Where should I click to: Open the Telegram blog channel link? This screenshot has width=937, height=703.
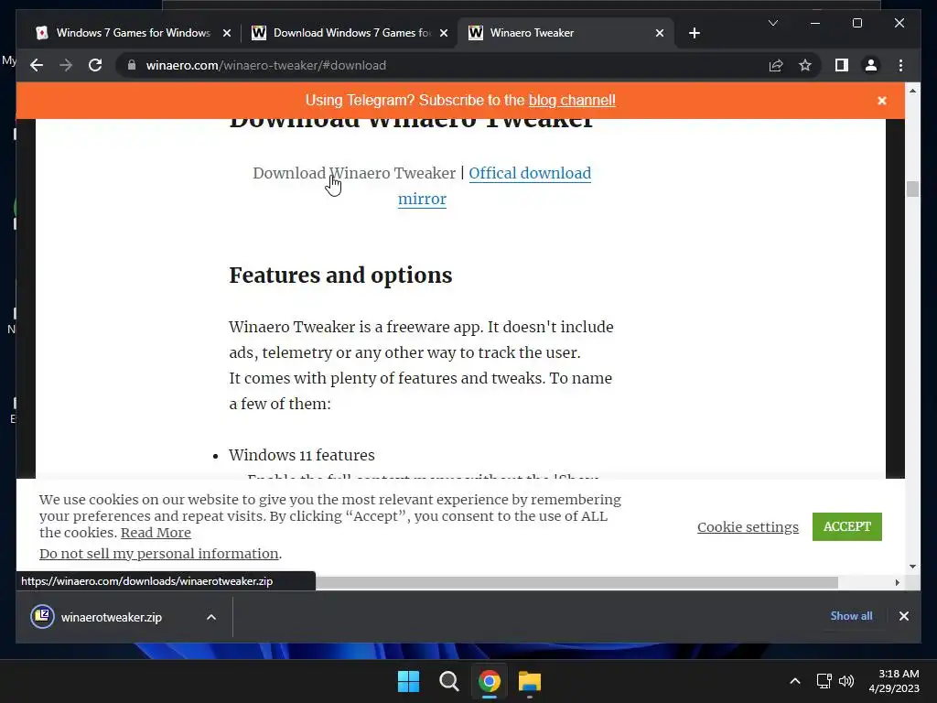tap(572, 101)
